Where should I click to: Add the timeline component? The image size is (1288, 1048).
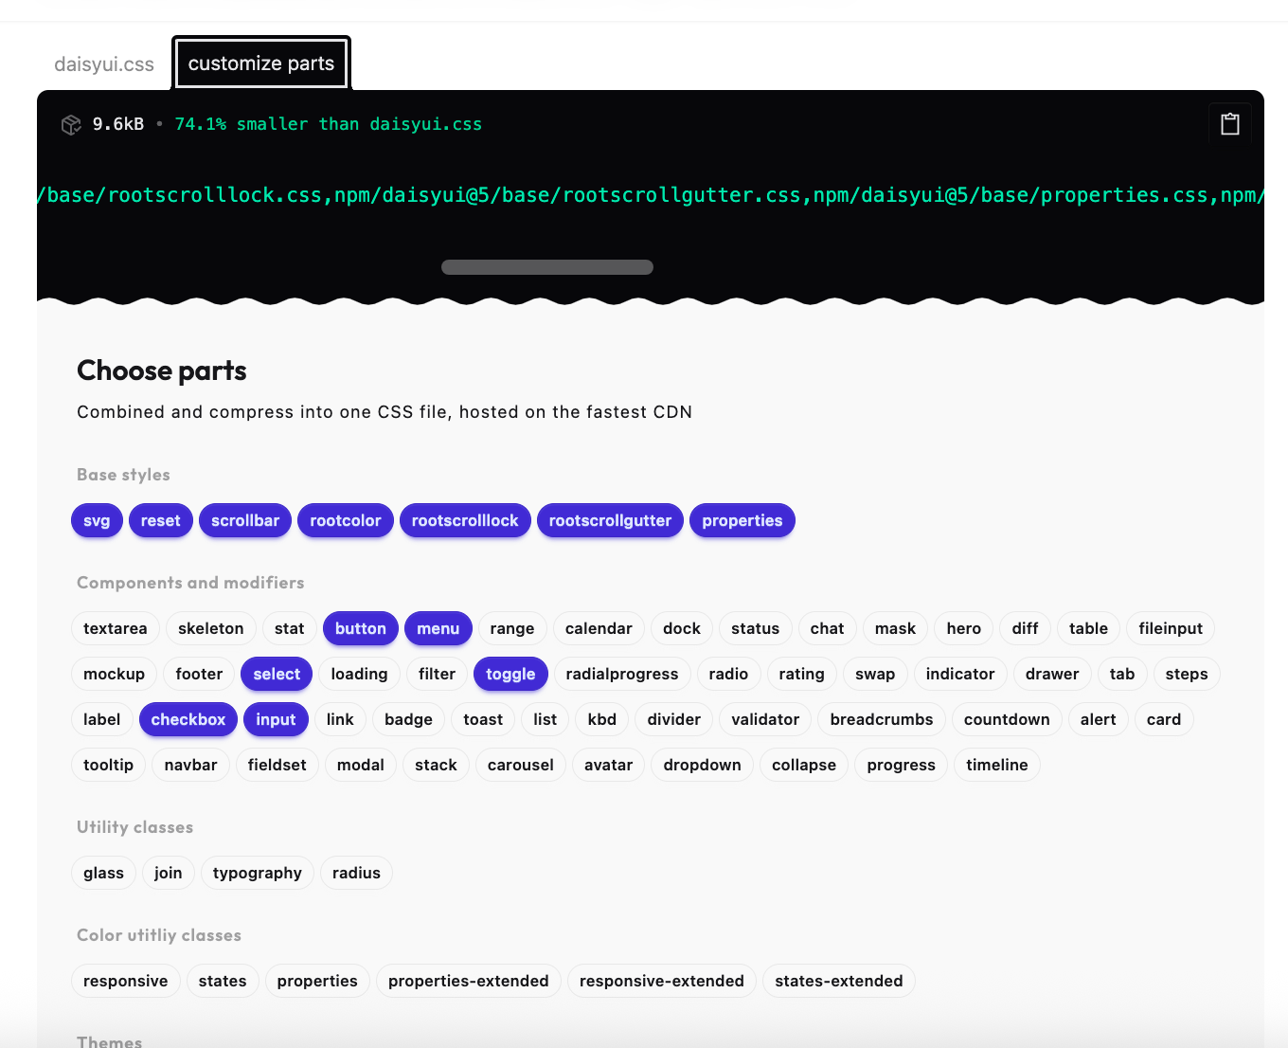pyautogui.click(x=997, y=765)
